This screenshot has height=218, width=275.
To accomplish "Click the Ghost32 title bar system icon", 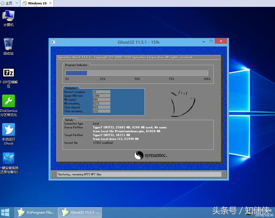I will pyautogui.click(x=53, y=42).
